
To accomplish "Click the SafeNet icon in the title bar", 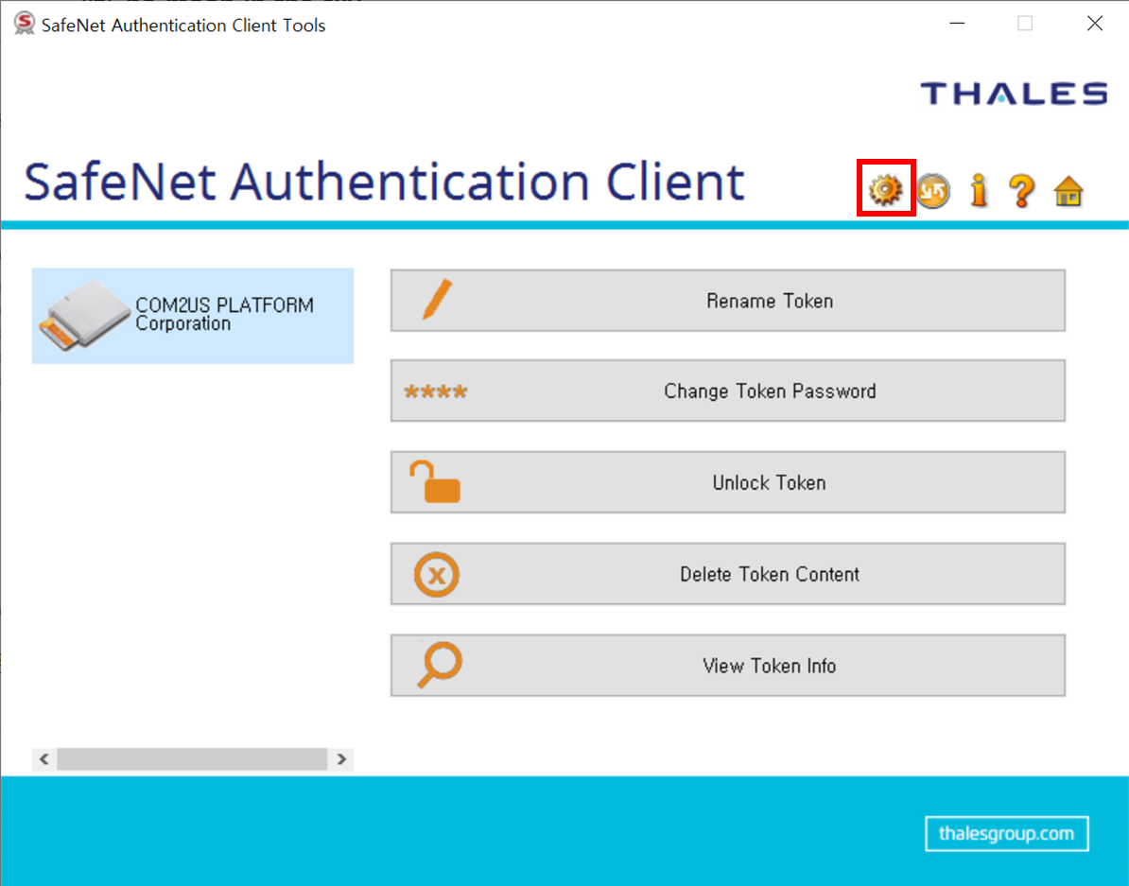I will pyautogui.click(x=24, y=24).
